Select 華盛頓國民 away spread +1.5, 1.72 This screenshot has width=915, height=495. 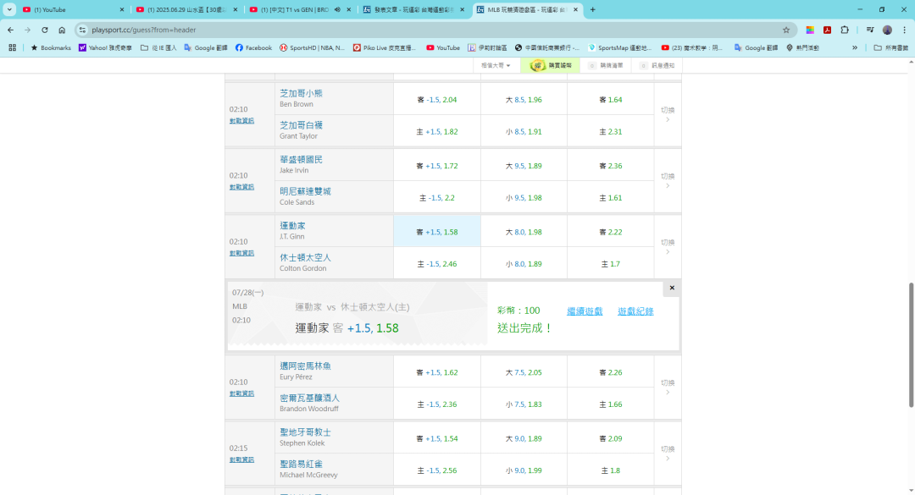[437, 166]
